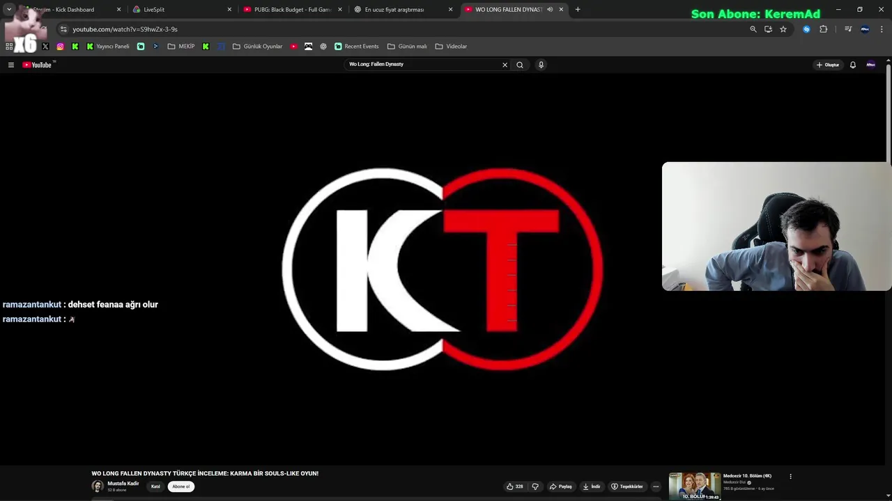Clear the YouTube search box text
892x501 pixels.
click(505, 65)
